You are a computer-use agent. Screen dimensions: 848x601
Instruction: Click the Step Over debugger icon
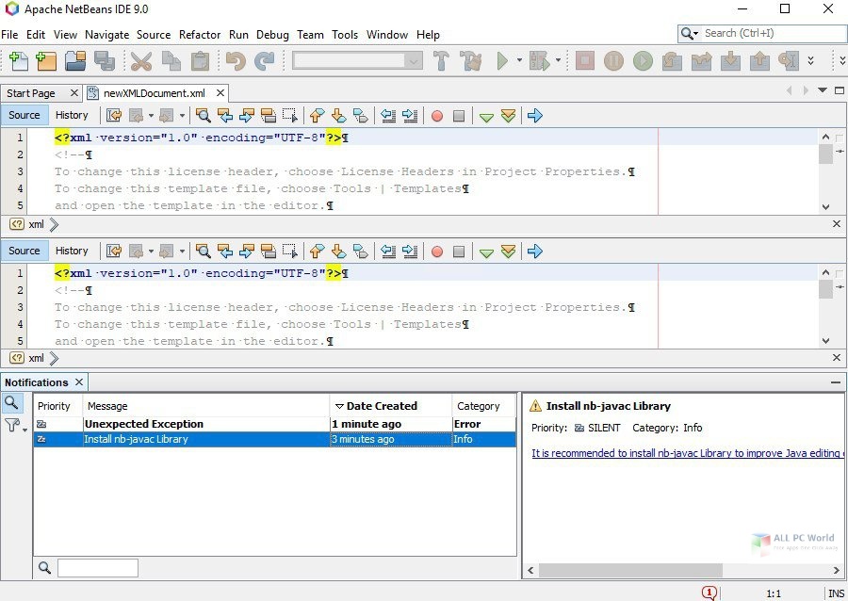click(672, 60)
